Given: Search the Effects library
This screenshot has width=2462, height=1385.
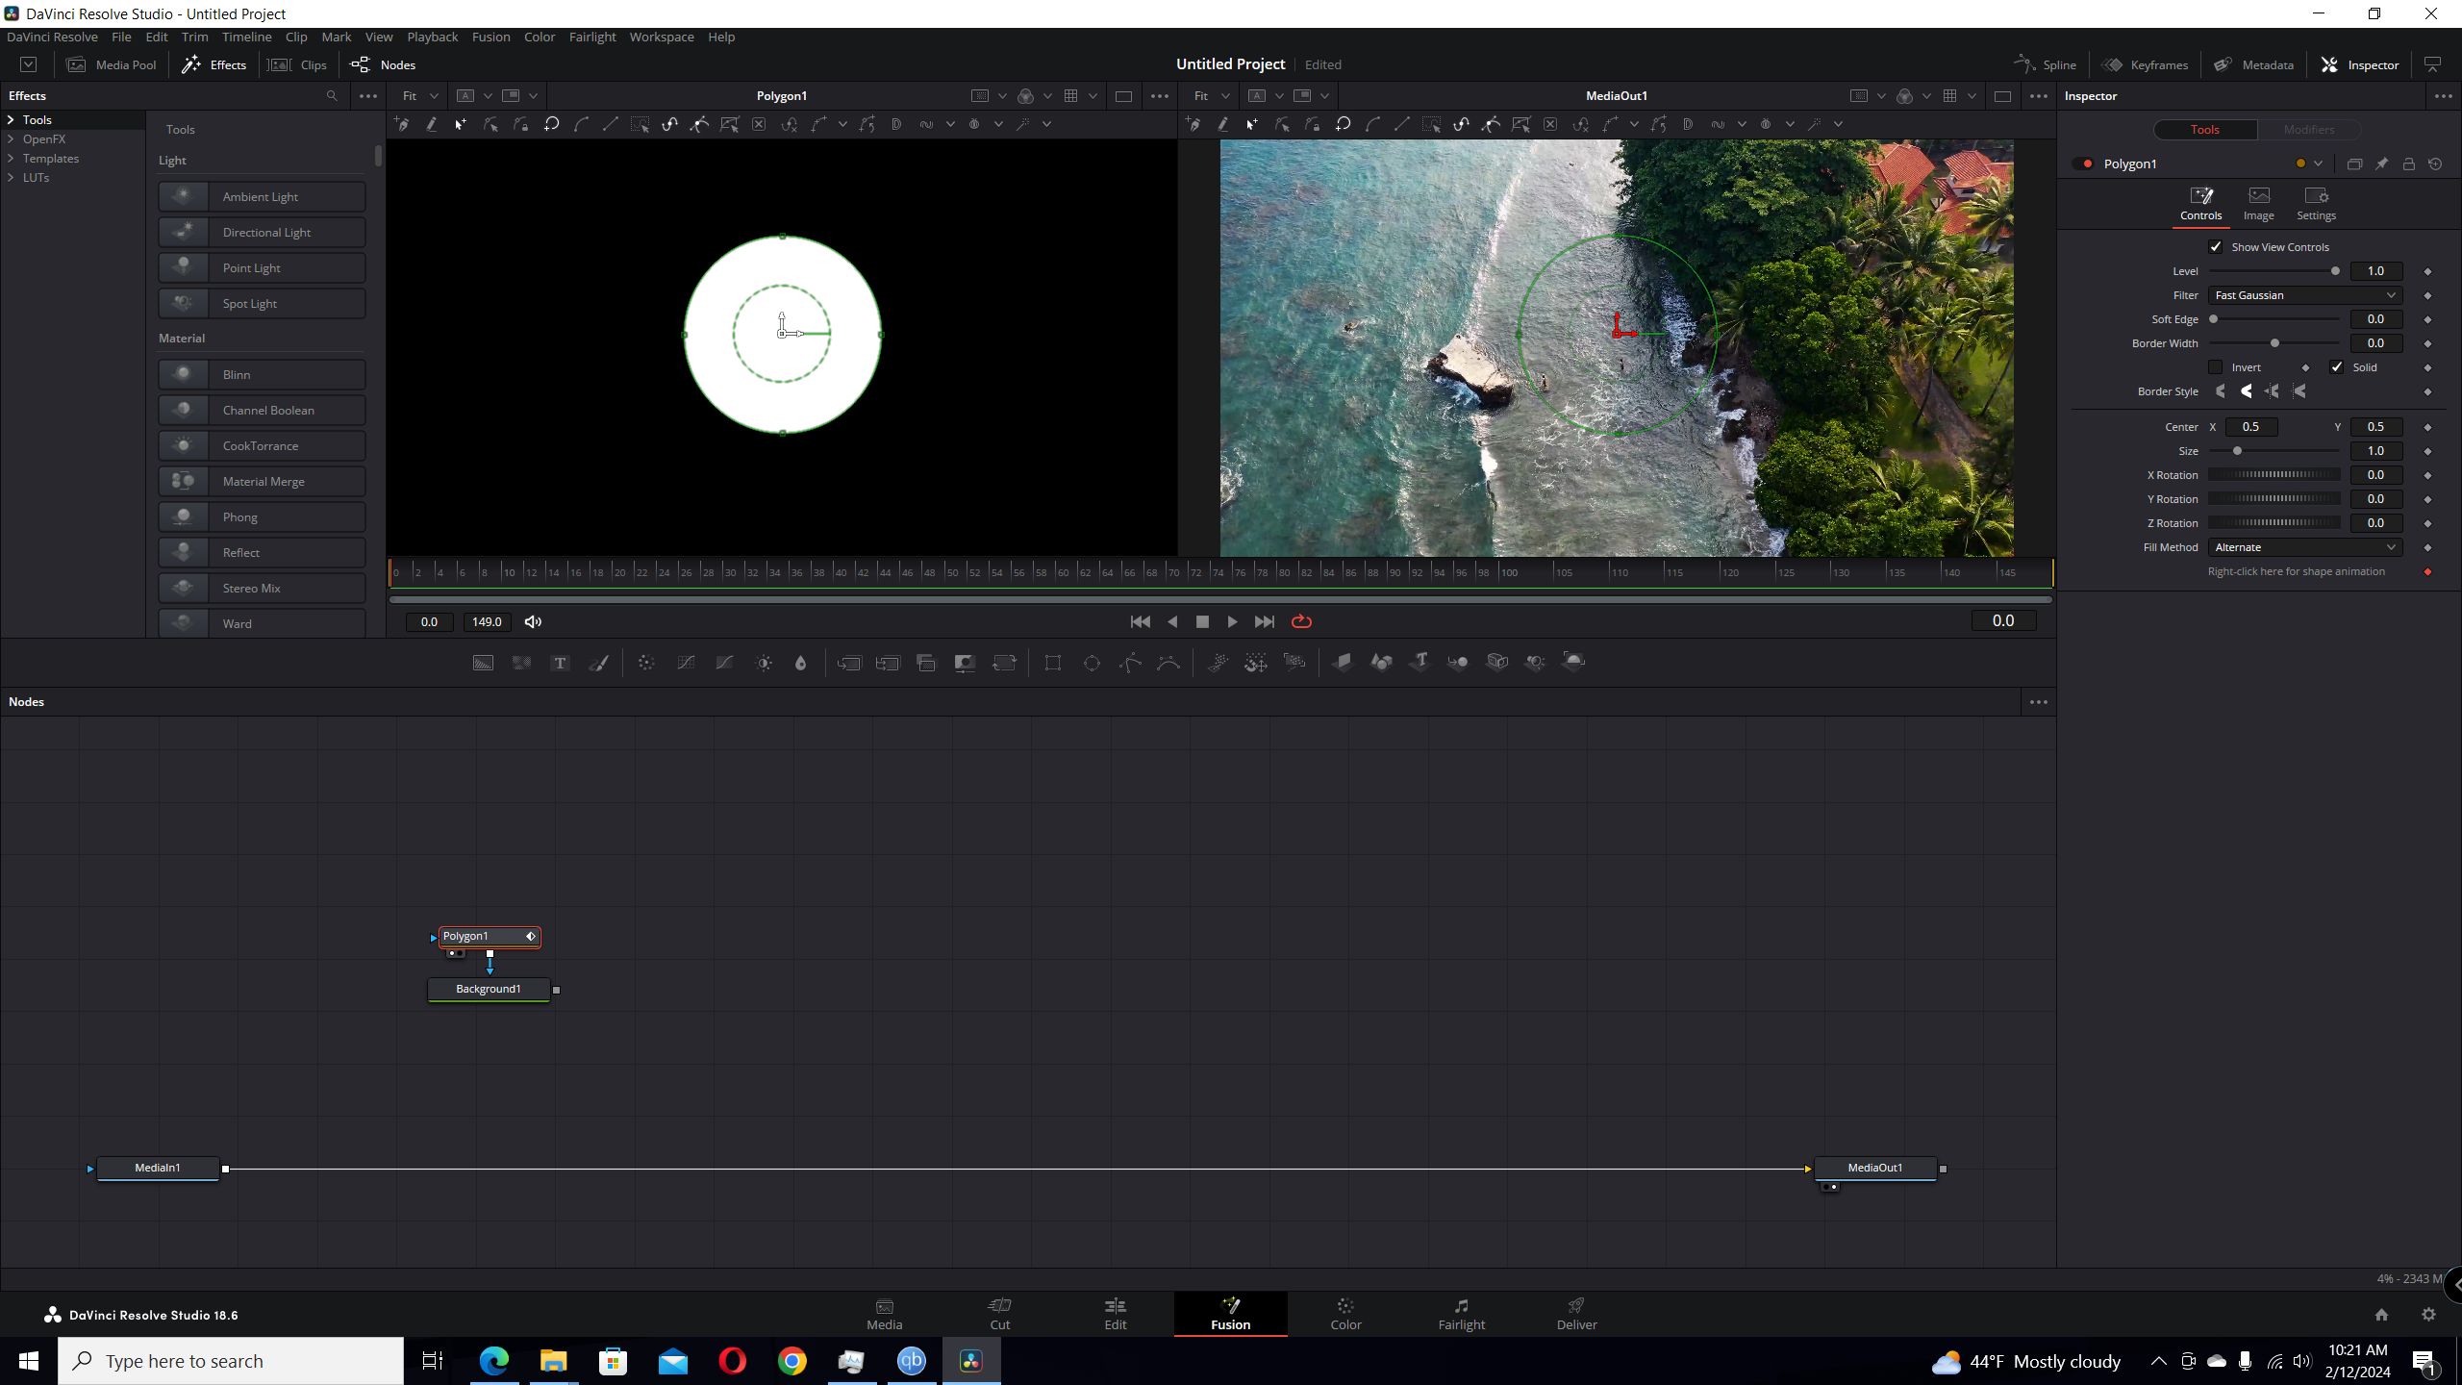Looking at the screenshot, I should pyautogui.click(x=332, y=96).
